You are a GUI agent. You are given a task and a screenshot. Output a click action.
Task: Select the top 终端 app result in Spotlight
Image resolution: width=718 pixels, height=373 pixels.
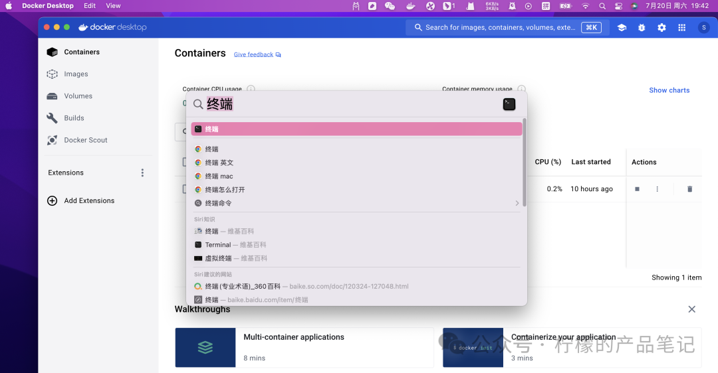click(x=357, y=129)
